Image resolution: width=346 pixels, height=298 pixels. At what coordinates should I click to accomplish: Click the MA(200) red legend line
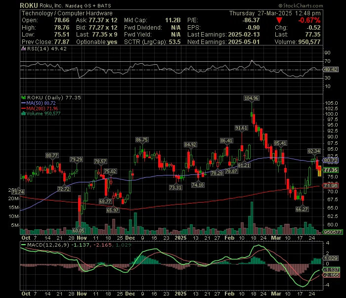(x=23, y=109)
